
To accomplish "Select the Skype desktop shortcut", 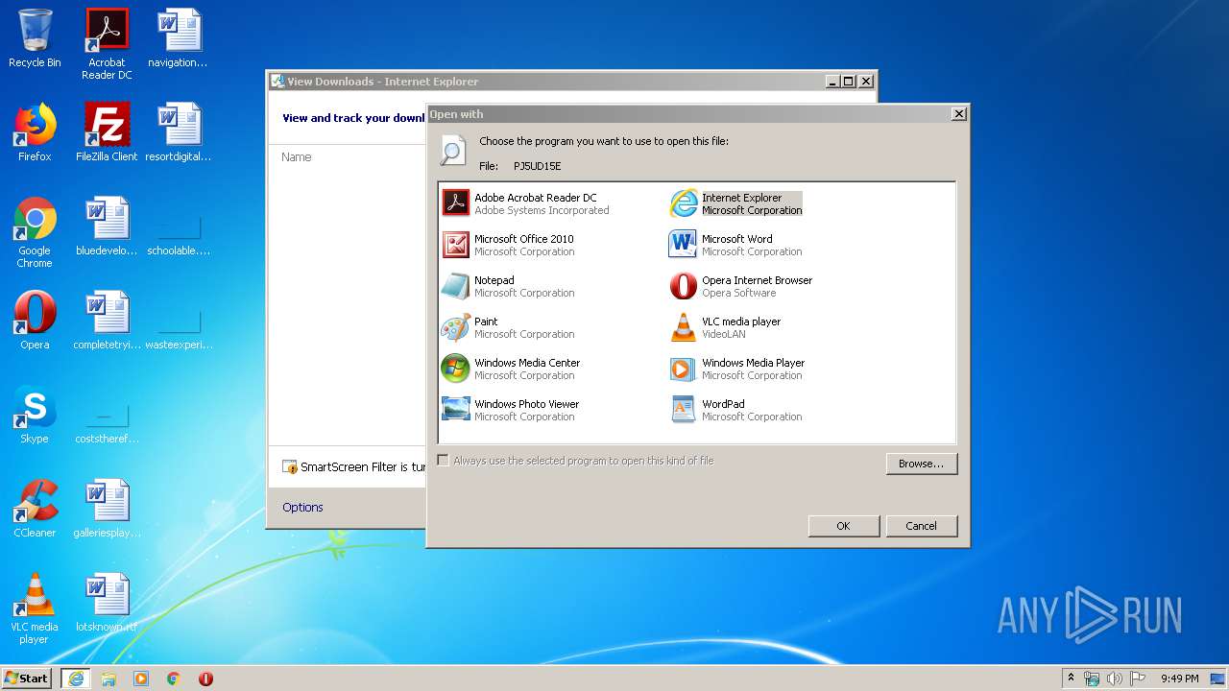I will [35, 415].
